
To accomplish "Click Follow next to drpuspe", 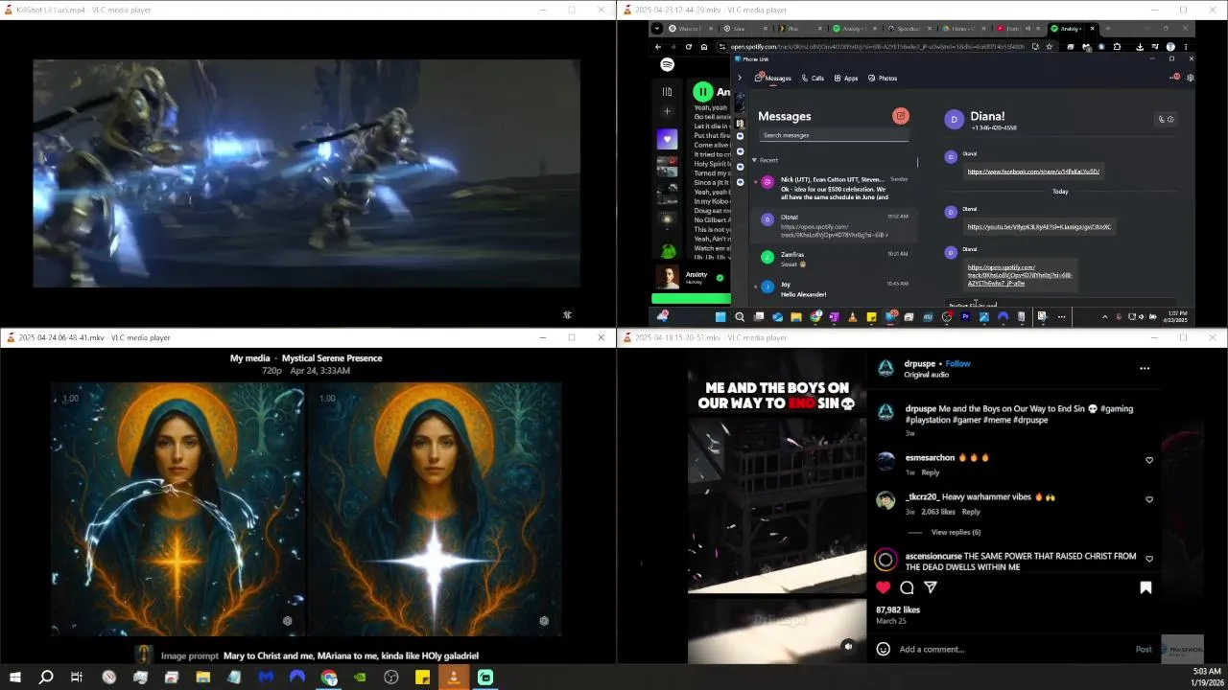I will tap(957, 363).
